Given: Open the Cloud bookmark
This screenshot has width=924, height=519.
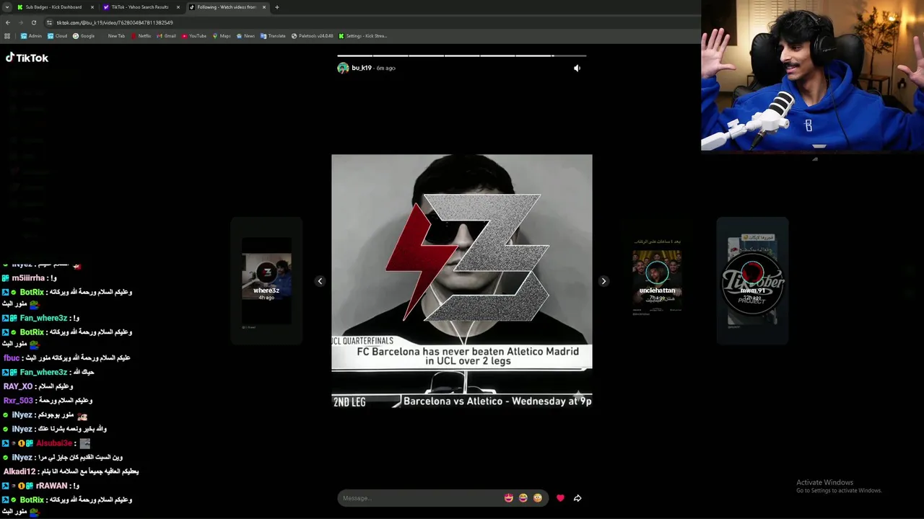Looking at the screenshot, I should tap(58, 36).
